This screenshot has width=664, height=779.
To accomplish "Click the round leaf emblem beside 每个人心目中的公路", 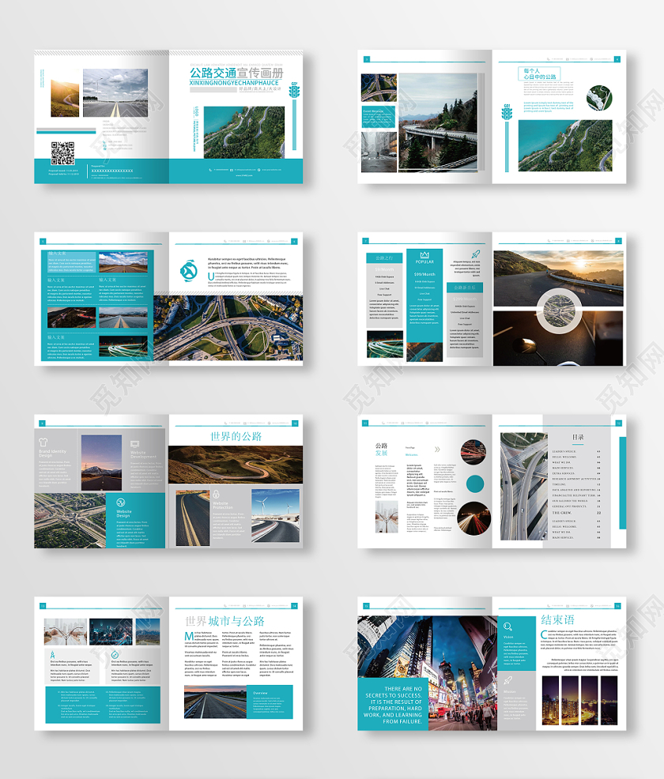I will [598, 97].
